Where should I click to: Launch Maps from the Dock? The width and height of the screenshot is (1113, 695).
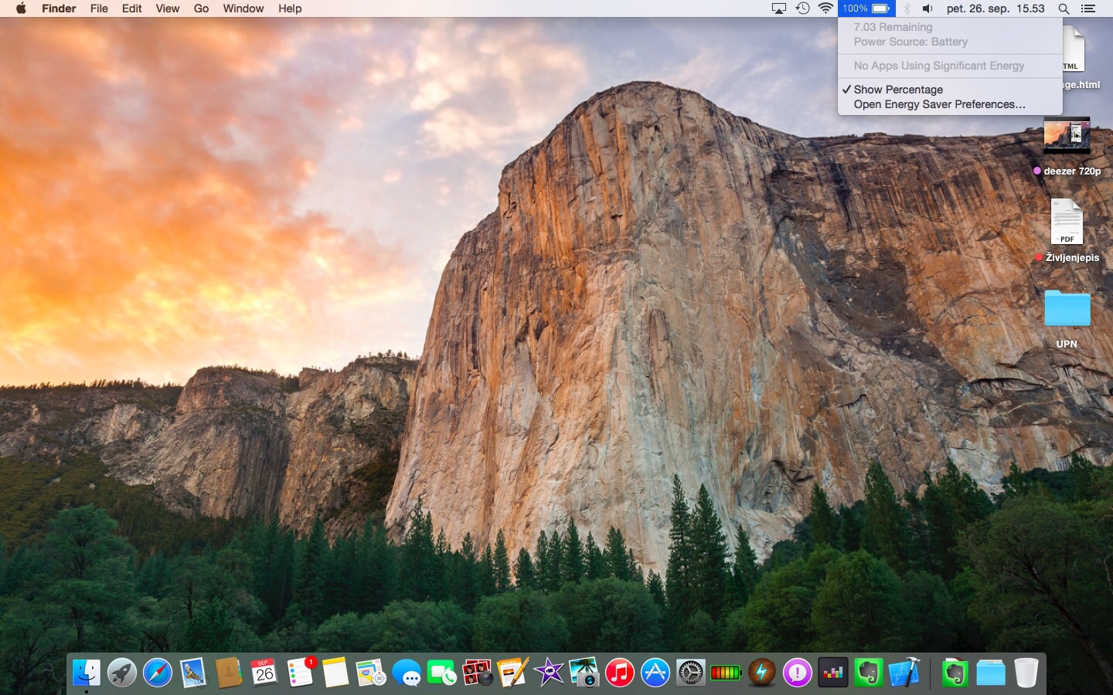(x=371, y=673)
